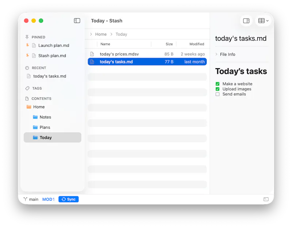Screen dimensions: 292x228
Task: Click the document icon beside Launch plan.md
Action: tap(34, 45)
